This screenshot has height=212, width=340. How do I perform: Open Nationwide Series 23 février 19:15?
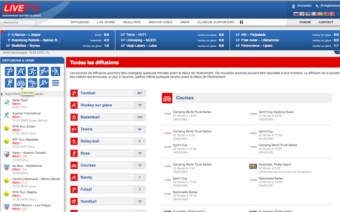coord(185,192)
